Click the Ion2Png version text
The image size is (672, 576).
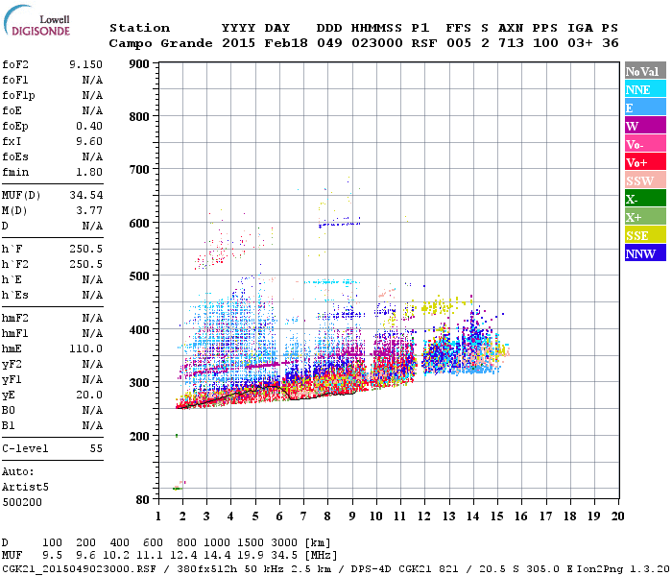click(x=622, y=568)
